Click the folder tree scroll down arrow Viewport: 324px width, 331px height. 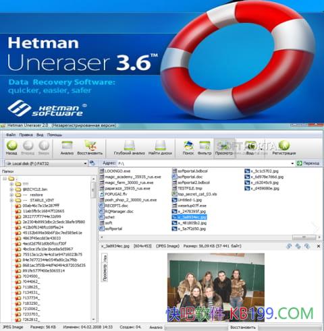click(93, 320)
